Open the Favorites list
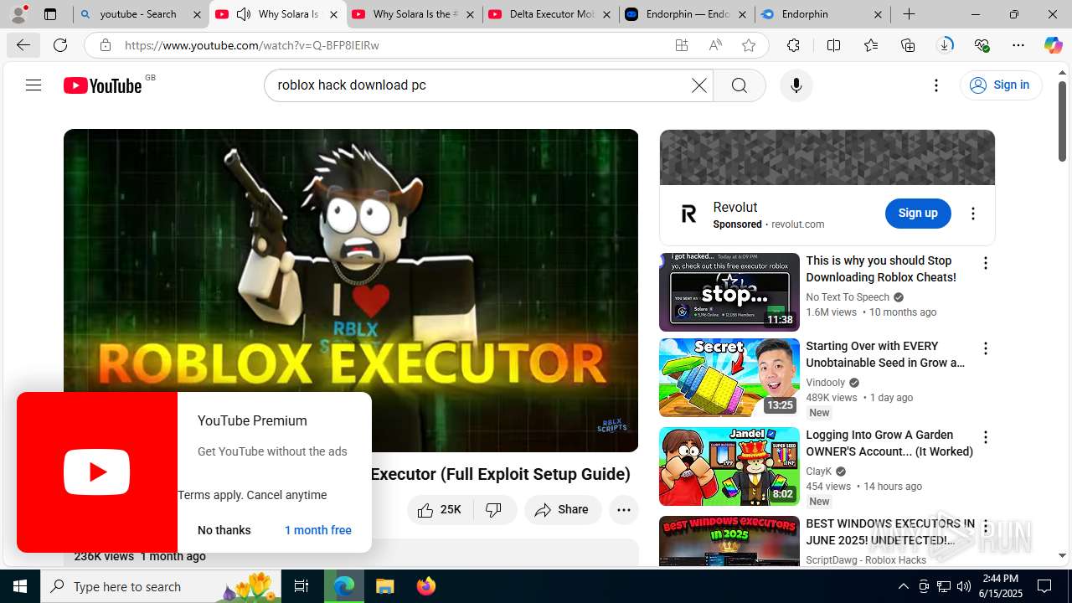The image size is (1072, 603). coord(871,45)
